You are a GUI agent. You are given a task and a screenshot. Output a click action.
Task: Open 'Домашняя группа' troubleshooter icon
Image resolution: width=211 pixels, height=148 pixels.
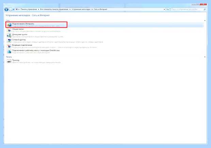[x=9, y=36]
